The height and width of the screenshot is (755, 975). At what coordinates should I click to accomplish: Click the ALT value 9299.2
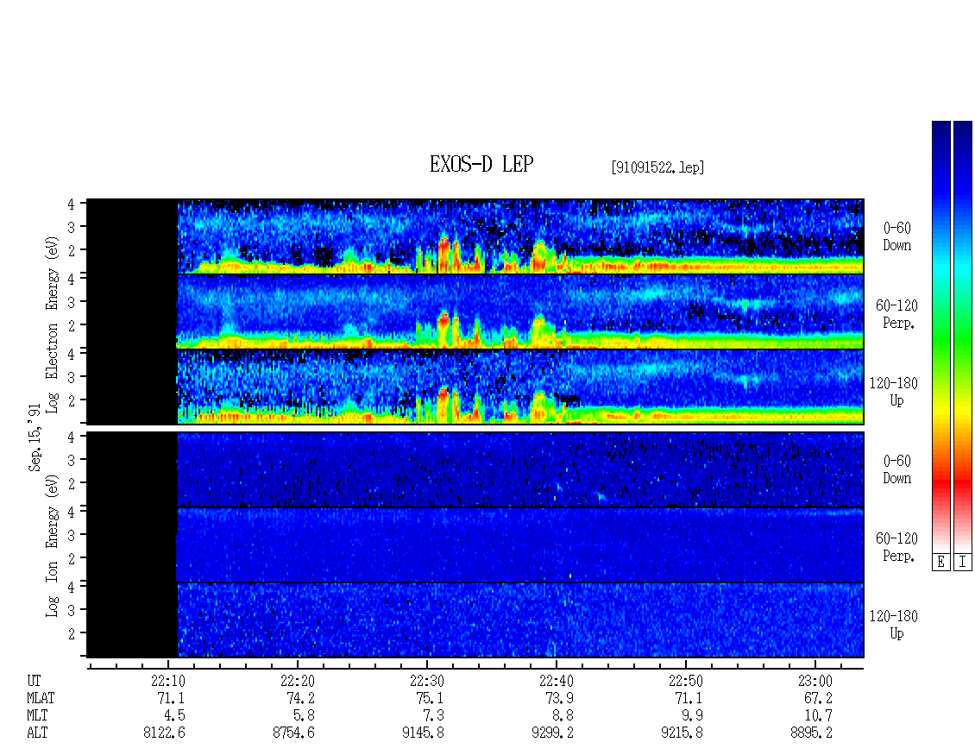(x=552, y=733)
